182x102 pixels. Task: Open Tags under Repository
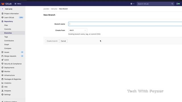click(6, 37)
